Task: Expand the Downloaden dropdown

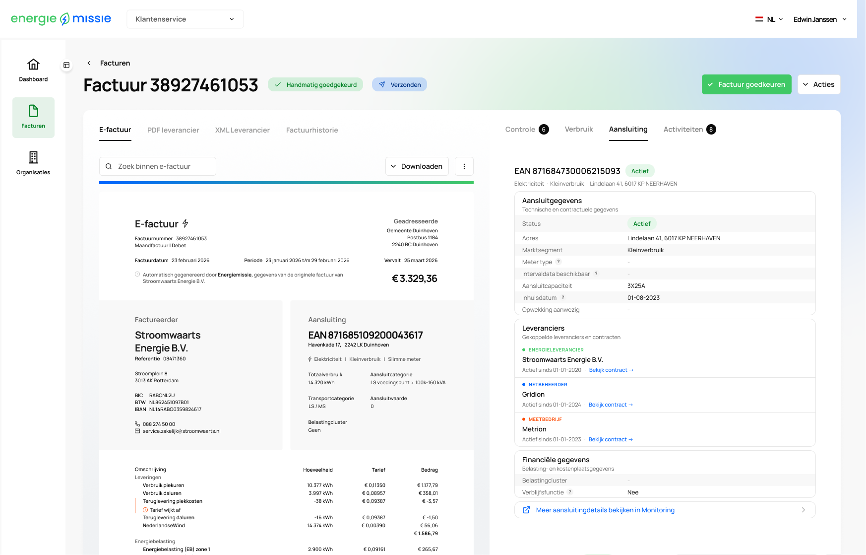Action: [417, 166]
